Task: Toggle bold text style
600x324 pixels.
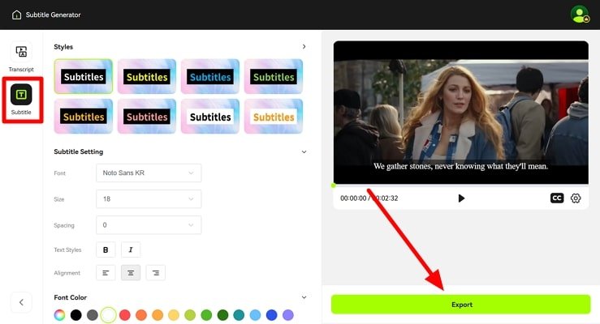Action: point(105,249)
